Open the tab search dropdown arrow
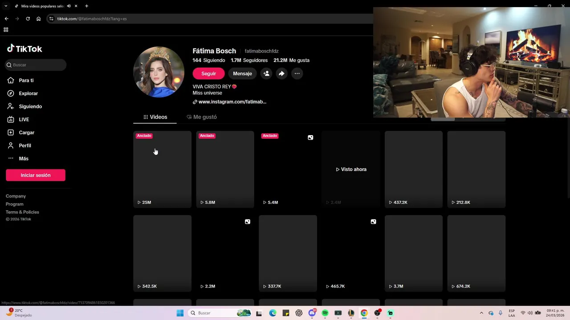The width and height of the screenshot is (570, 320). [x=6, y=6]
